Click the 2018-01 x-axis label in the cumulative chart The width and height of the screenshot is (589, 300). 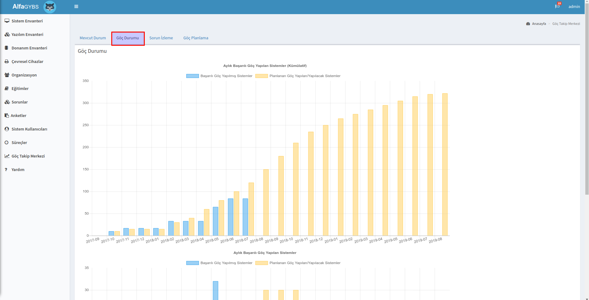tap(152, 240)
